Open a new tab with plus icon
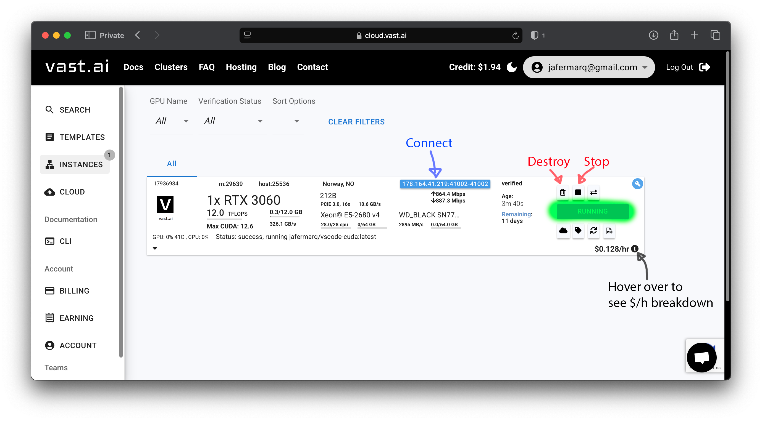The height and width of the screenshot is (421, 762). pyautogui.click(x=694, y=35)
